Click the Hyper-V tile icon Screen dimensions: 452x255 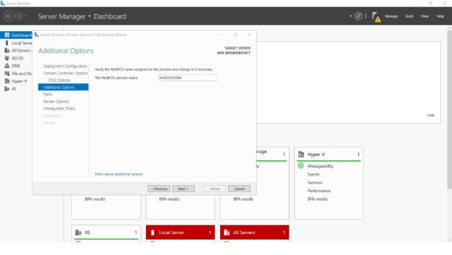(x=301, y=155)
